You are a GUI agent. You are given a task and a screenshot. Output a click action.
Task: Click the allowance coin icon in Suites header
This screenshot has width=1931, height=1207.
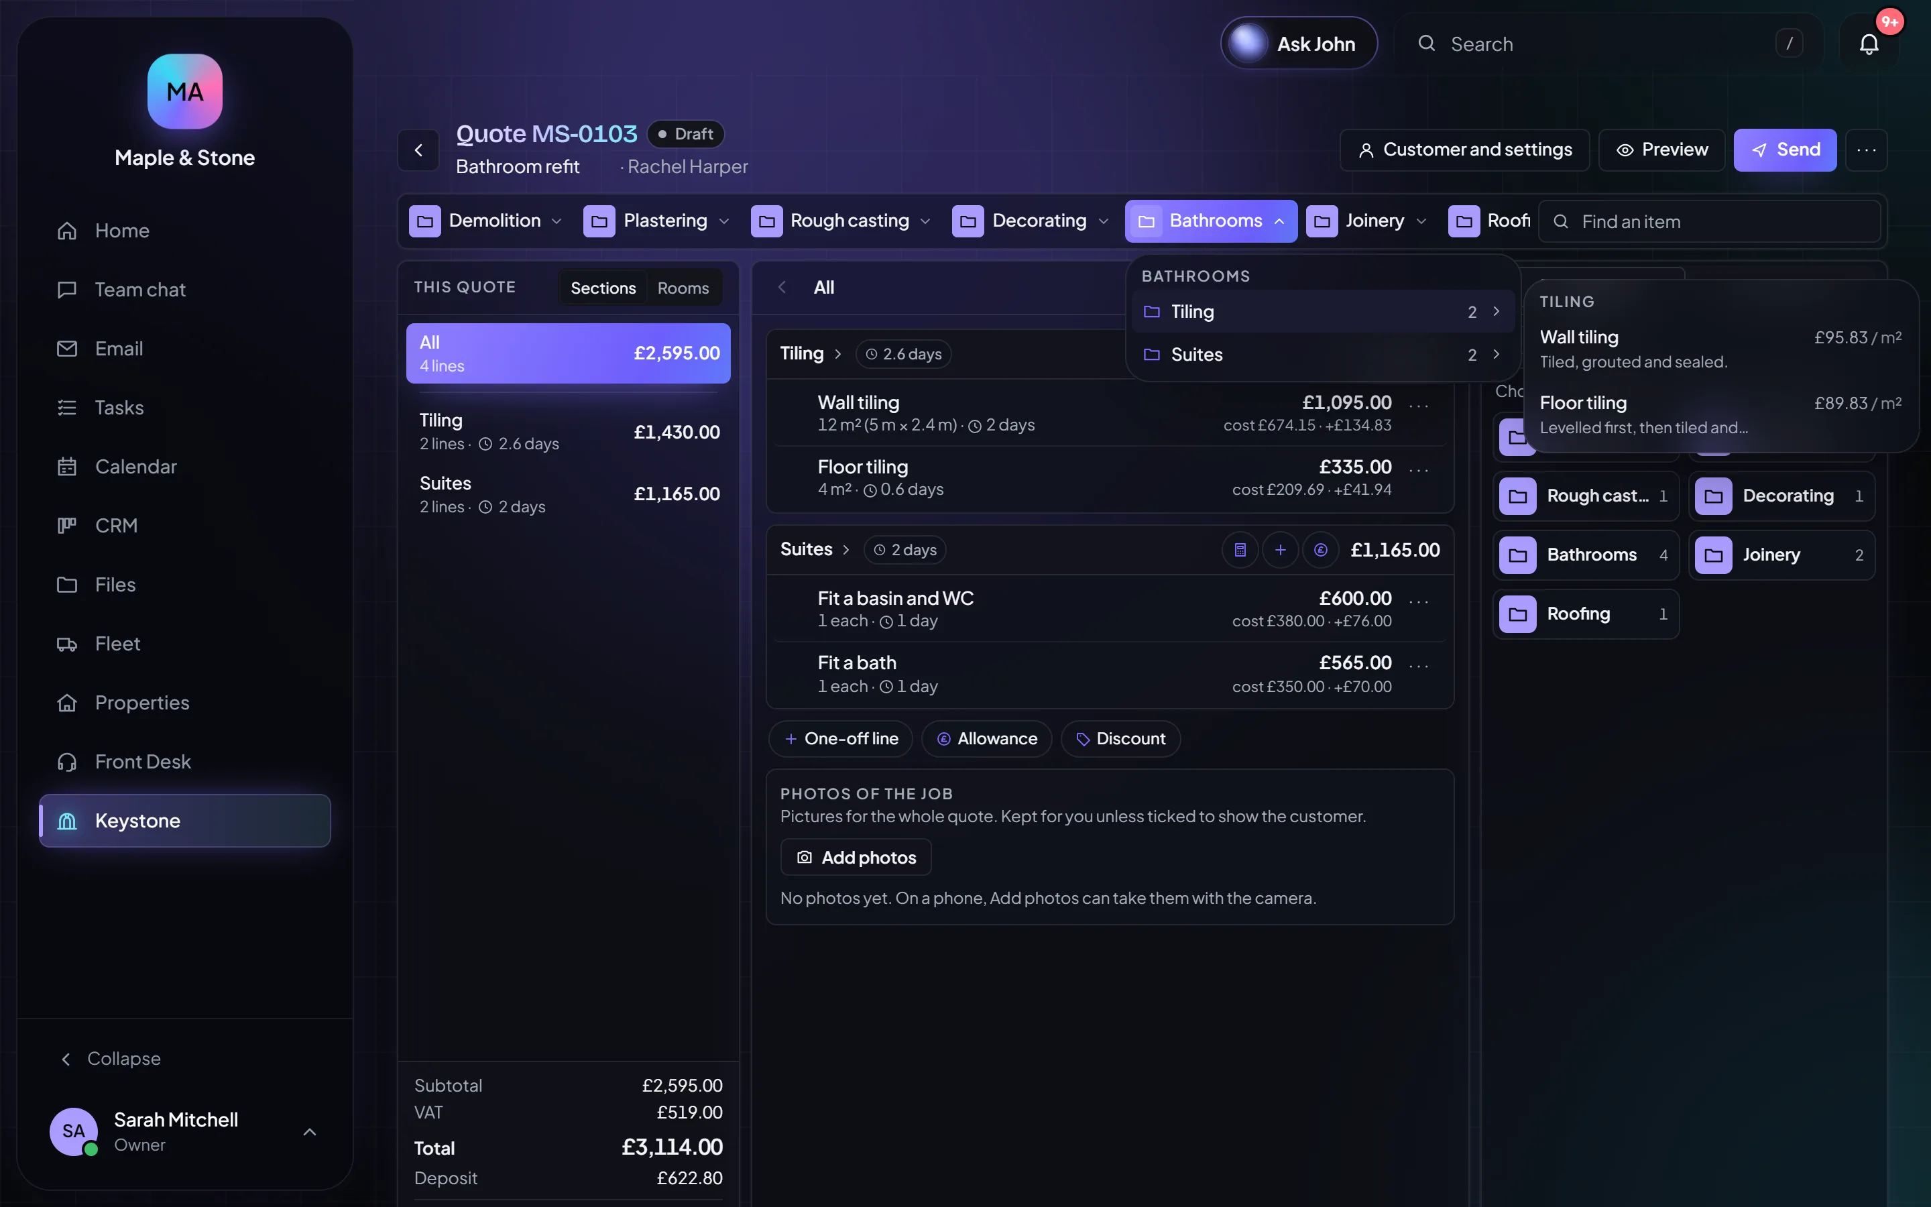pos(1321,550)
